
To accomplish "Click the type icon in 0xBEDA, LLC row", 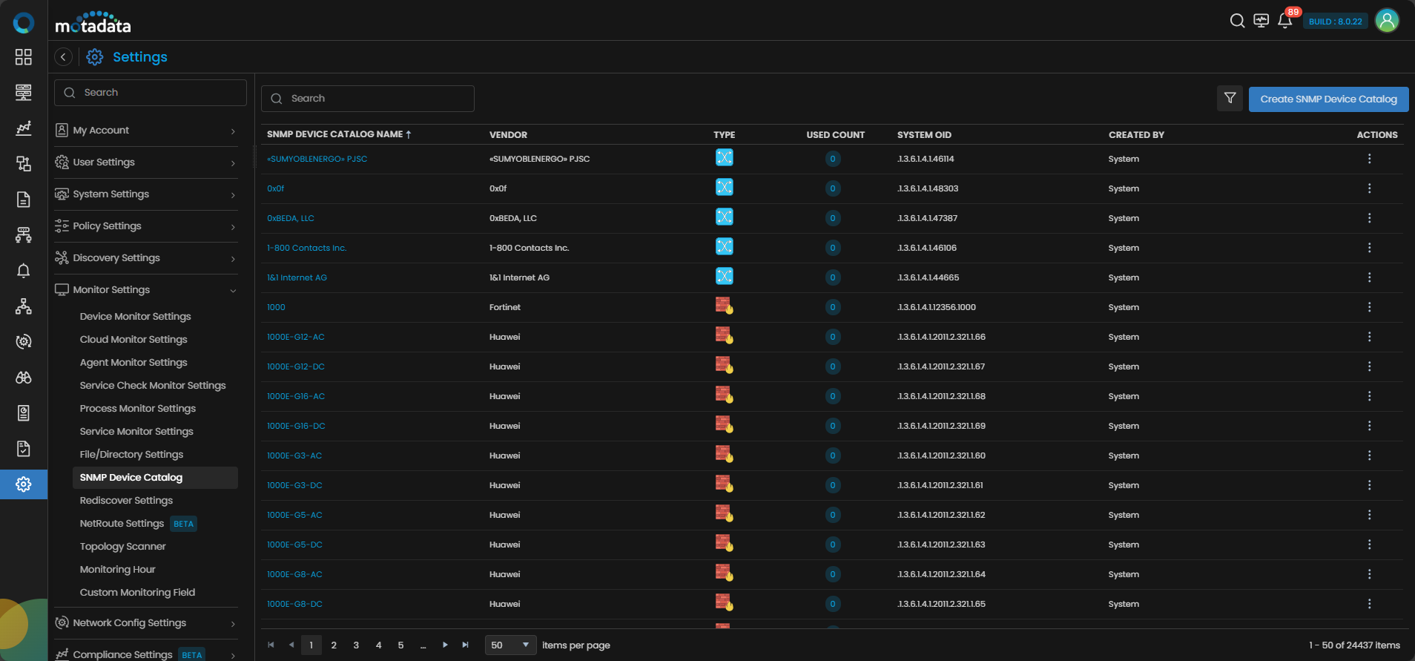I will [724, 217].
